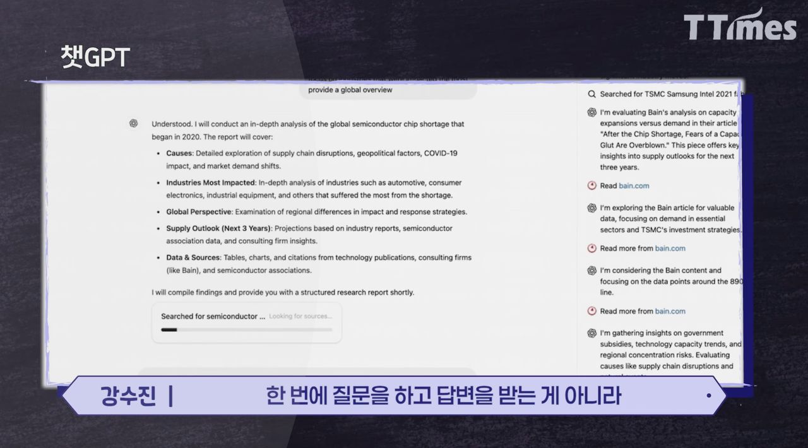This screenshot has width=808, height=448.
Task: Open bain.com link under the "exploring the Bain article" note
Action: pyautogui.click(x=670, y=248)
